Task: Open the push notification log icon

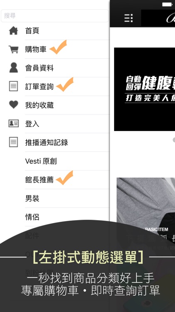Action: coord(14,142)
